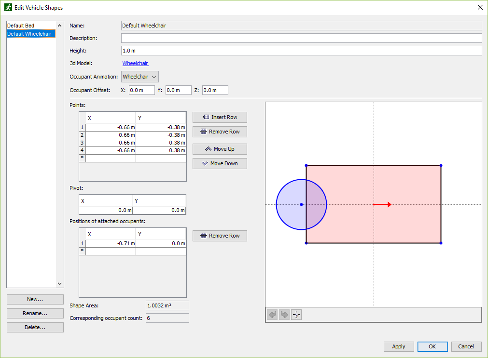Screen dimensions: 488x358
Task: Select Default Wheelchair in shape list
Action: coord(31,34)
